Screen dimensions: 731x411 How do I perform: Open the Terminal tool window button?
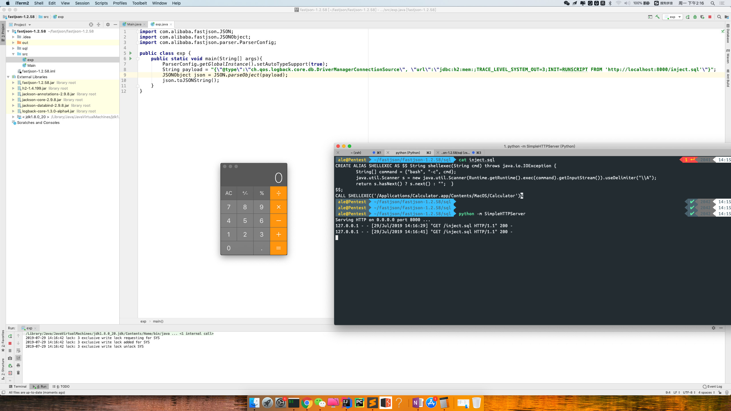(x=18, y=386)
